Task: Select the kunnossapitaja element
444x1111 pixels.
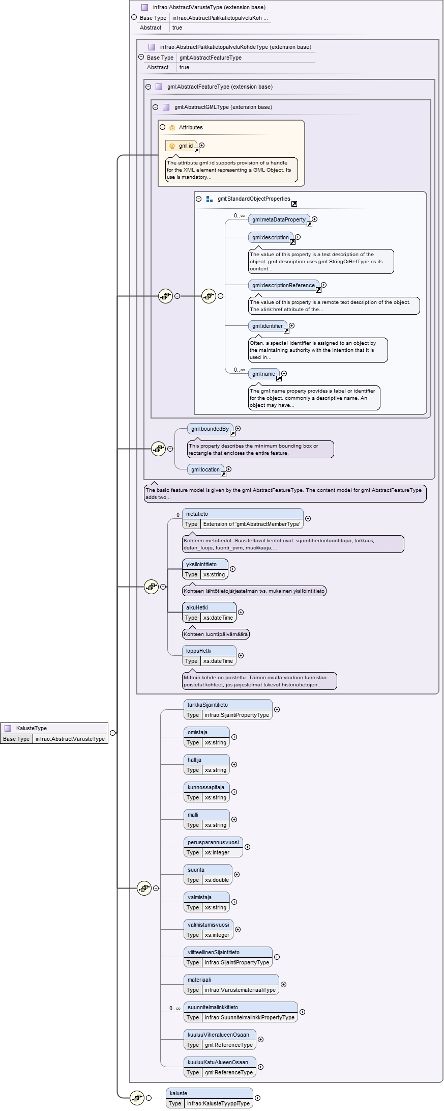Action: pos(207,792)
